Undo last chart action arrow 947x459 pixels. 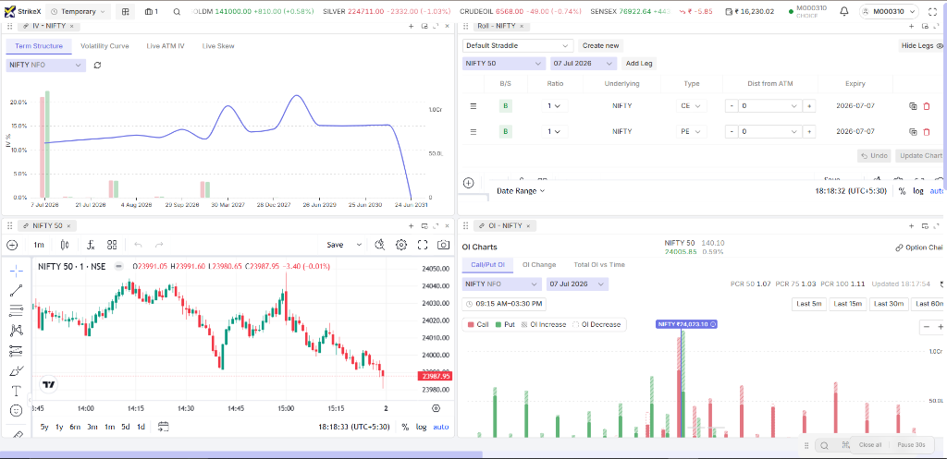(139, 245)
